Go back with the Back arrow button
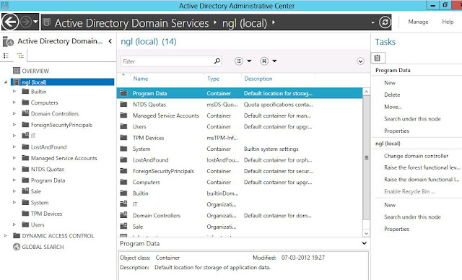This screenshot has width=462, height=280. (10, 22)
